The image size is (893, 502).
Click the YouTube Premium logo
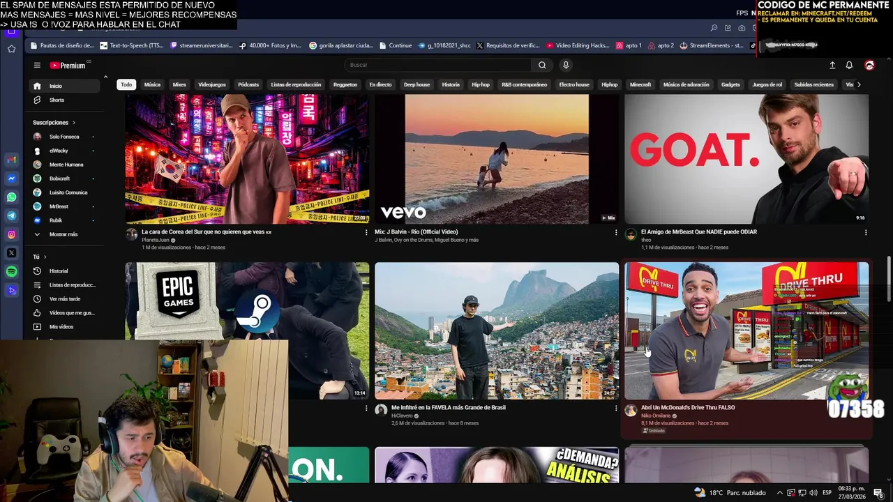point(68,66)
